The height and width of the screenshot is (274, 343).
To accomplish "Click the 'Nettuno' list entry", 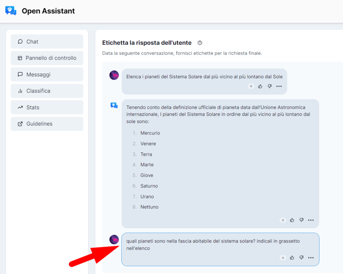I will pos(149,207).
